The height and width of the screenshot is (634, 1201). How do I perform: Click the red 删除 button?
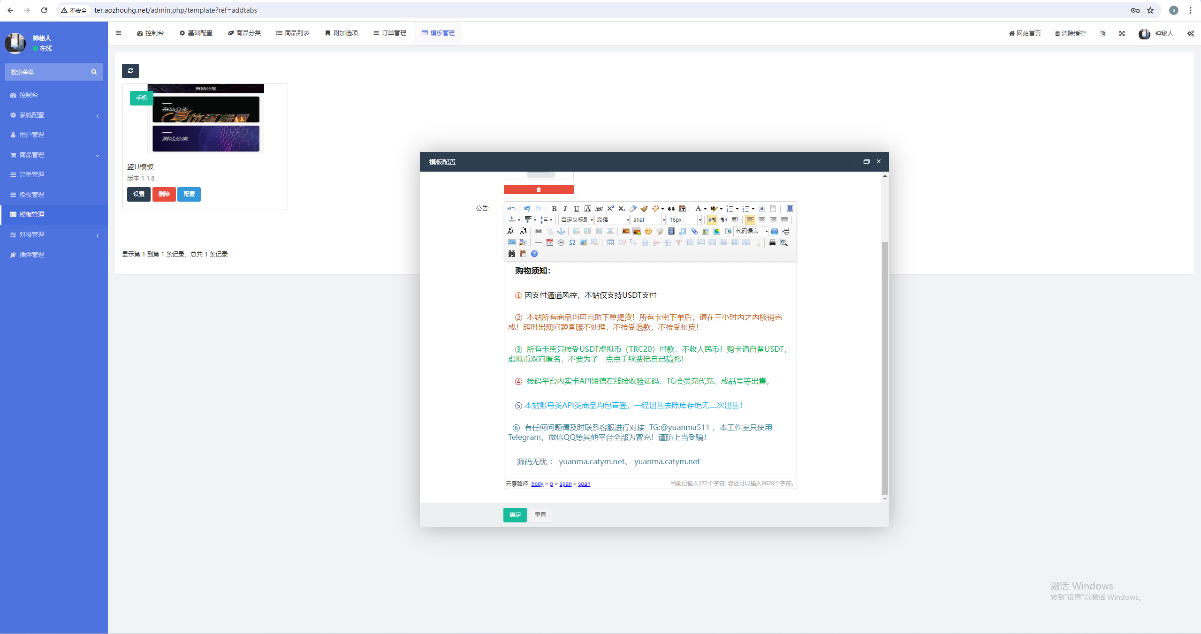click(164, 194)
